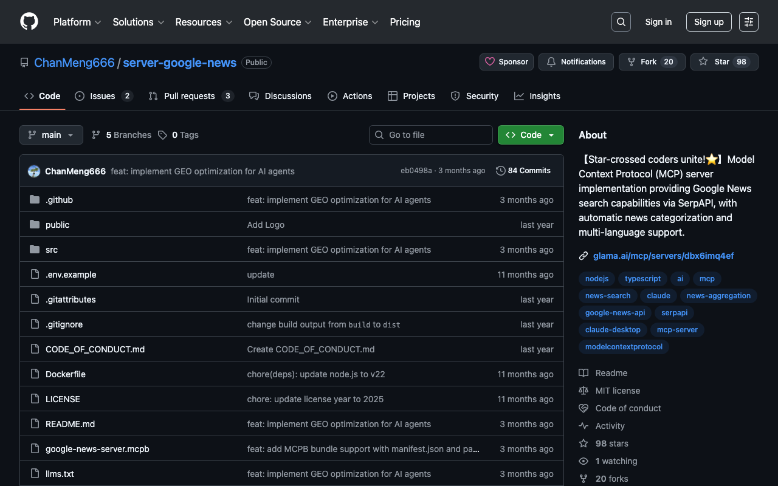Expand the Platform navigation menu
778x486 pixels.
77,22
